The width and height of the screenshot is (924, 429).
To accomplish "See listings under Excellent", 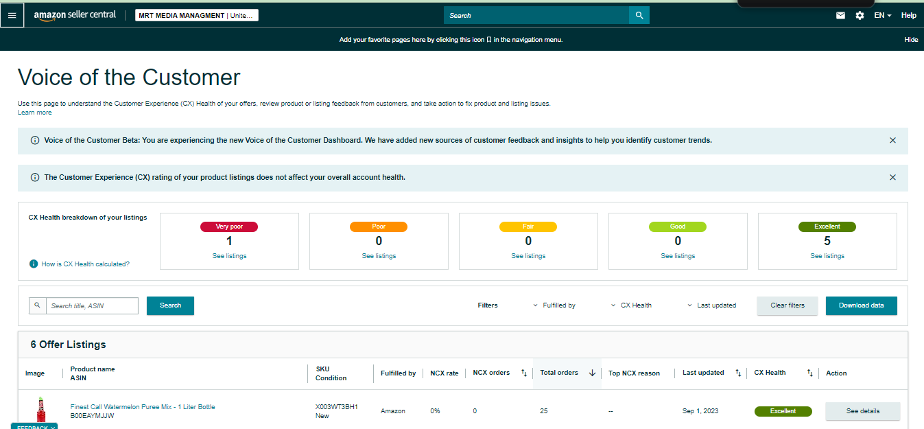I will 827,256.
